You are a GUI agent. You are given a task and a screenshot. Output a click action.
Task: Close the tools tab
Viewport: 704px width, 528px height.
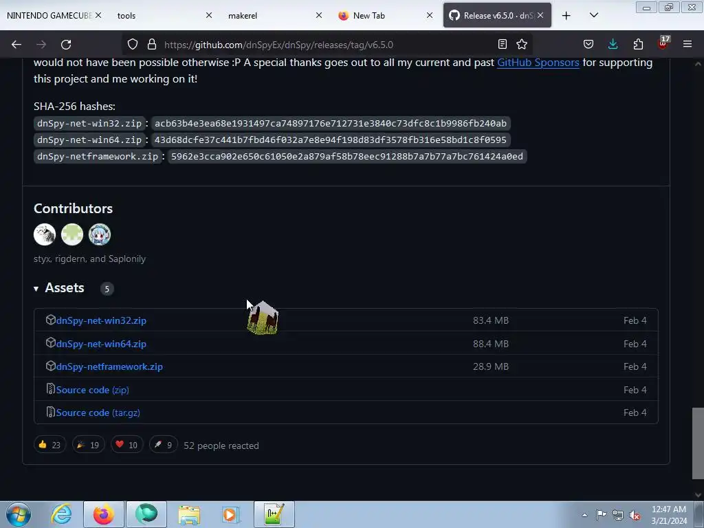pos(209,15)
